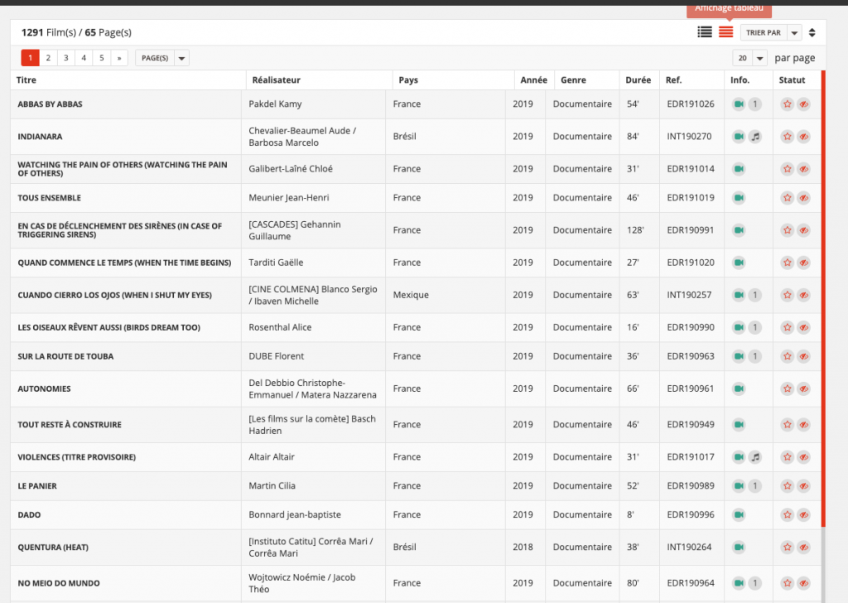Click the number badge for LE PANIER
The height and width of the screenshot is (603, 848).
[x=754, y=486]
